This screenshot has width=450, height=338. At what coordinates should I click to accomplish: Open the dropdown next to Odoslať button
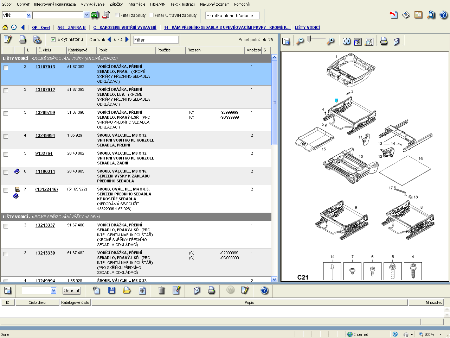[53, 290]
